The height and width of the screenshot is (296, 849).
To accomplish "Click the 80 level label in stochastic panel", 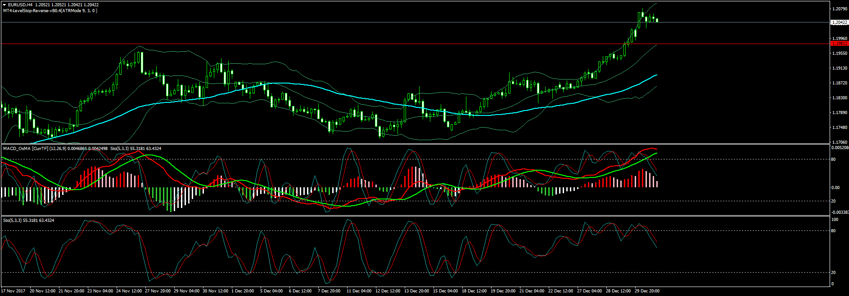I will tap(833, 231).
